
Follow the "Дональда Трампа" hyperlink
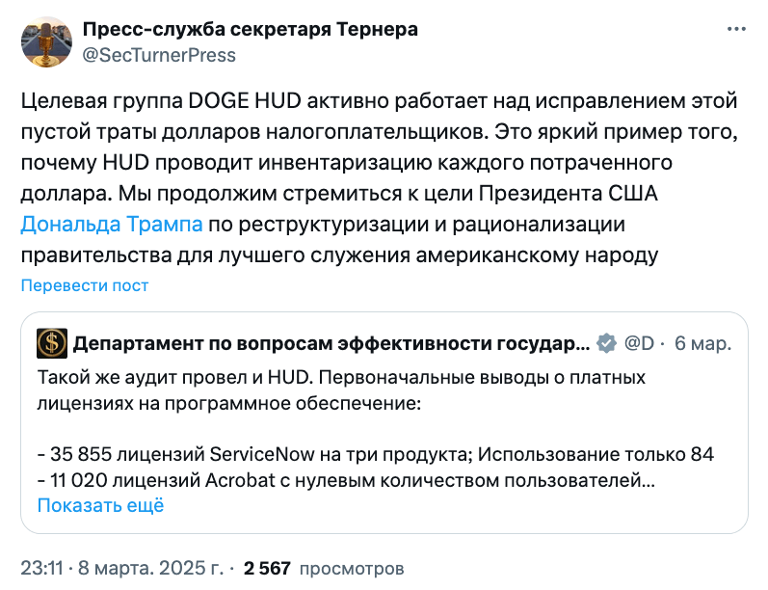112,225
